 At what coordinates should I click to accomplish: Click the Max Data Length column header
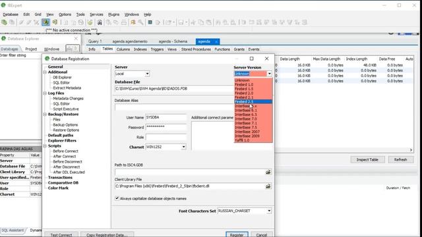(x=326, y=59)
